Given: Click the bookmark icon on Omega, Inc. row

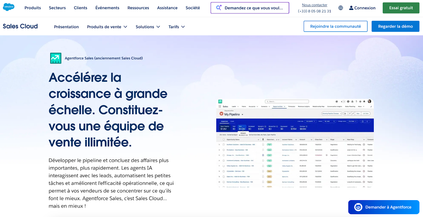Looking at the screenshot, I should [263, 155].
